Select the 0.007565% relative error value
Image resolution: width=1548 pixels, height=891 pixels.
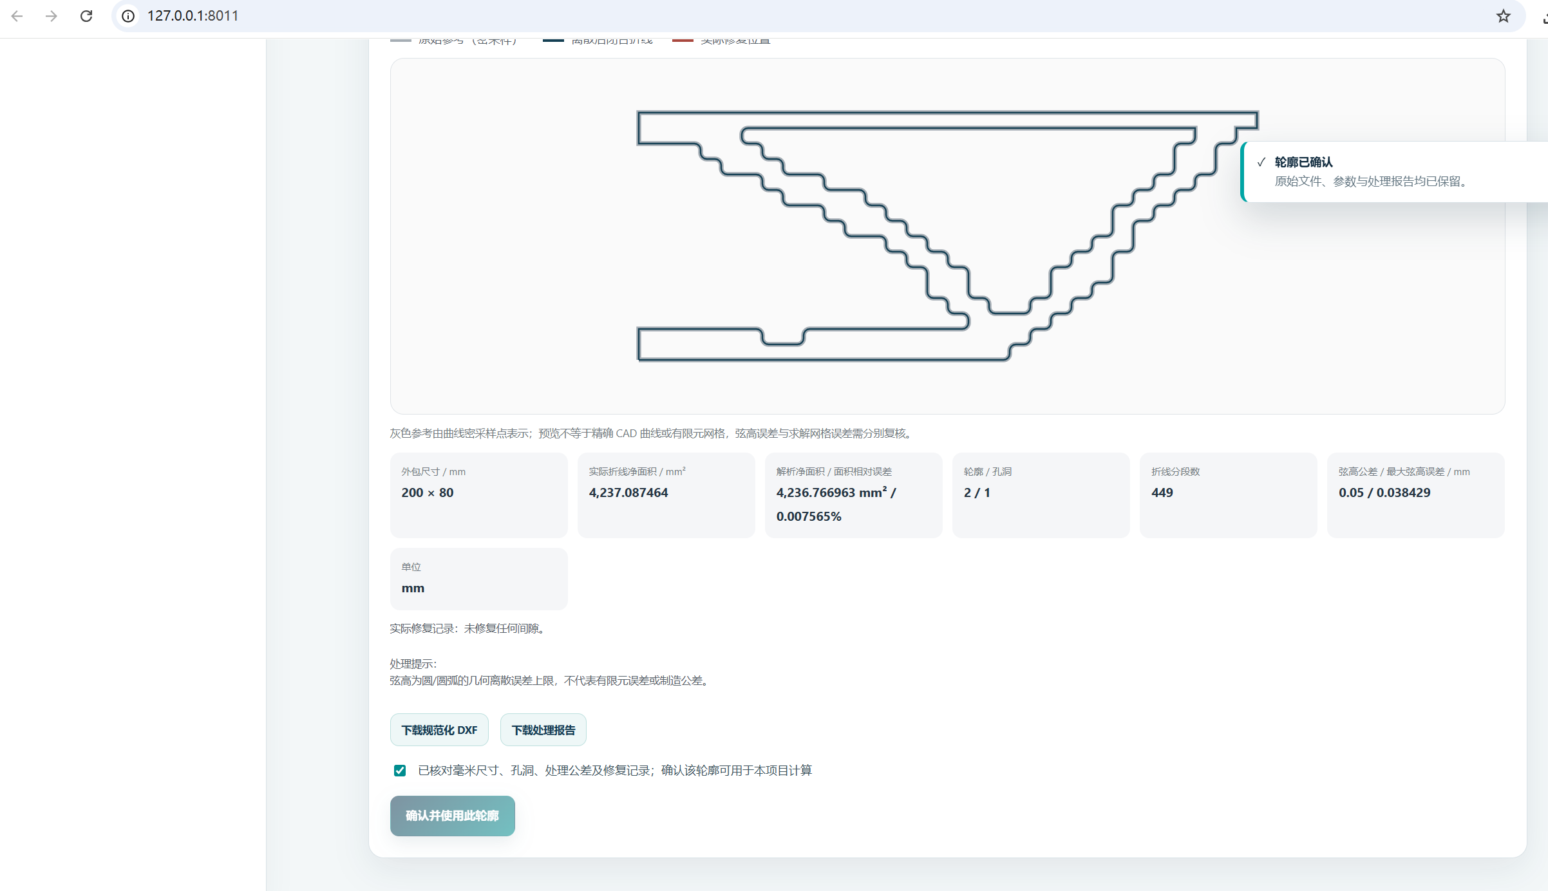pos(809,516)
